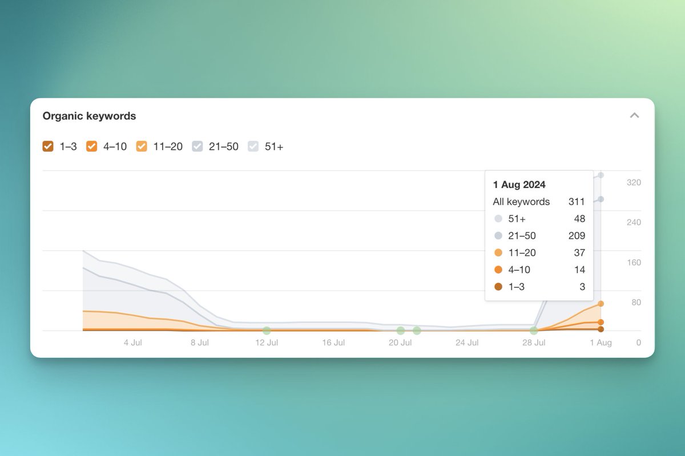Click the 320 y-axis value
The image size is (685, 456).
[x=634, y=182]
